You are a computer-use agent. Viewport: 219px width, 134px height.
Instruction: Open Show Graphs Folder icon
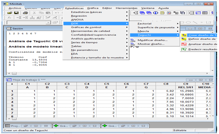tap(149, 13)
